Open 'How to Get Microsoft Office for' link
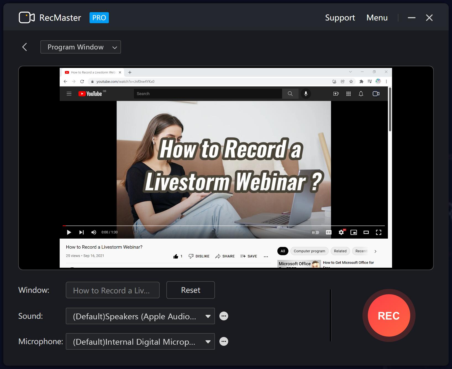This screenshot has width=452, height=369. click(348, 263)
